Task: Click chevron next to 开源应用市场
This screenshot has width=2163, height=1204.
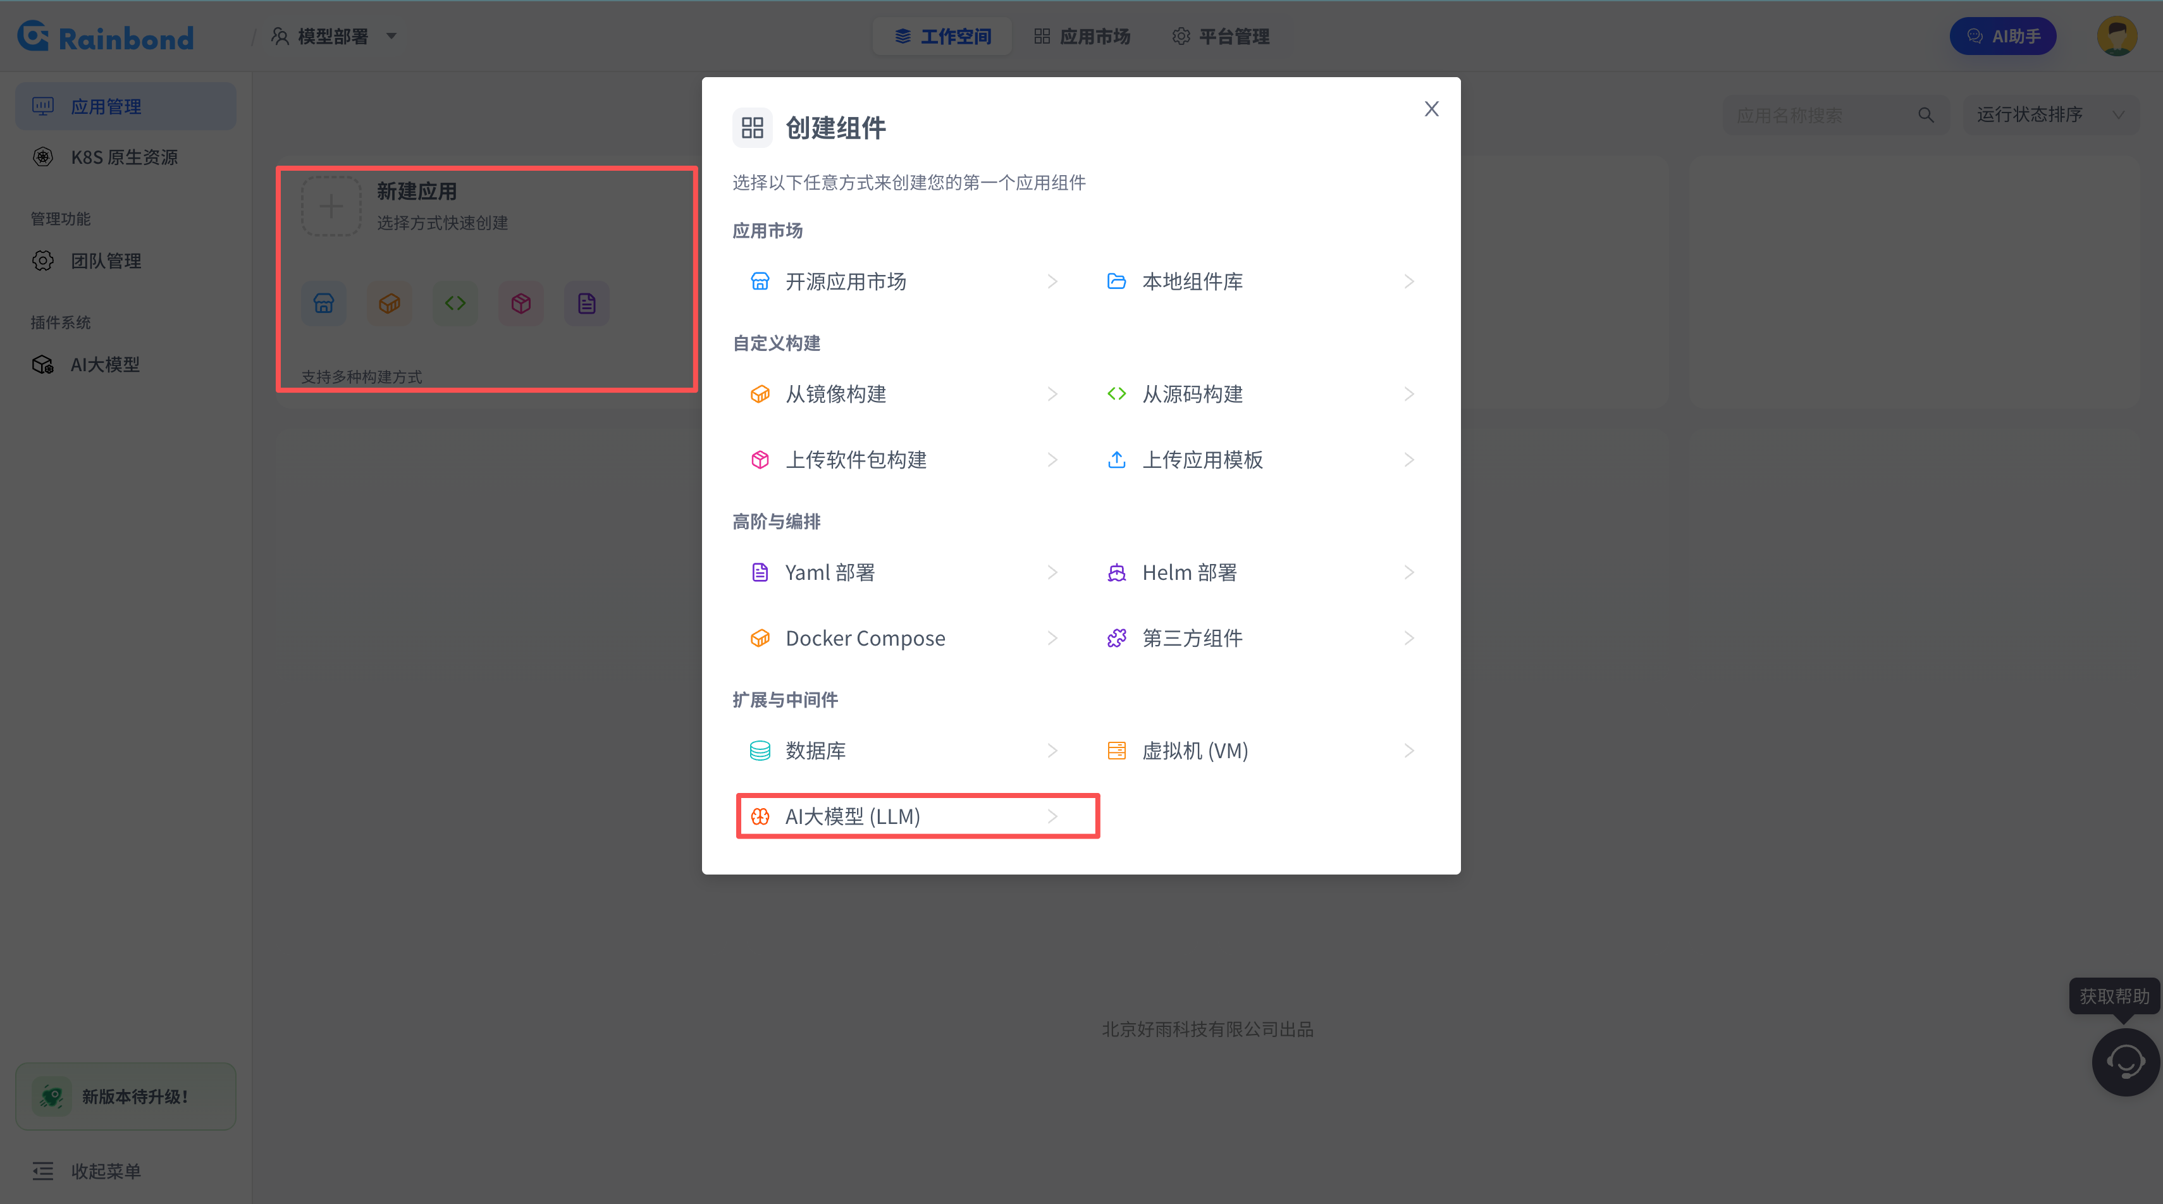Action: 1052,281
